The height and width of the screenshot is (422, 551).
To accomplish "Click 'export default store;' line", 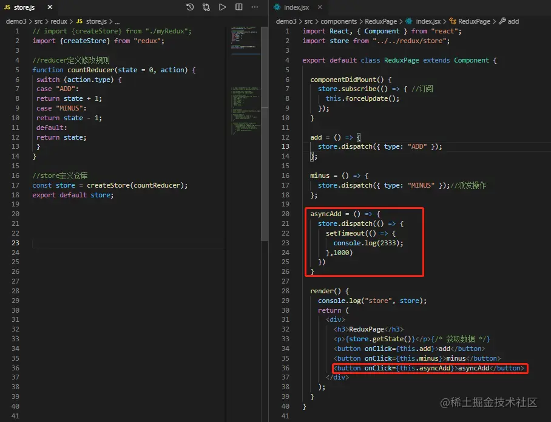I will pos(73,195).
